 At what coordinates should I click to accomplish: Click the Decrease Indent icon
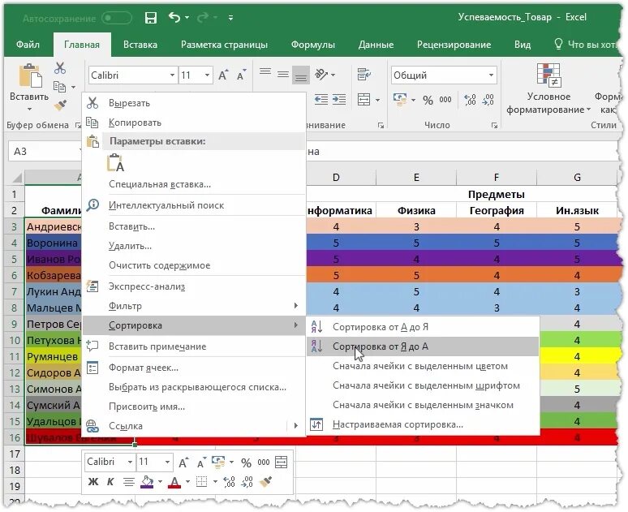click(x=321, y=99)
